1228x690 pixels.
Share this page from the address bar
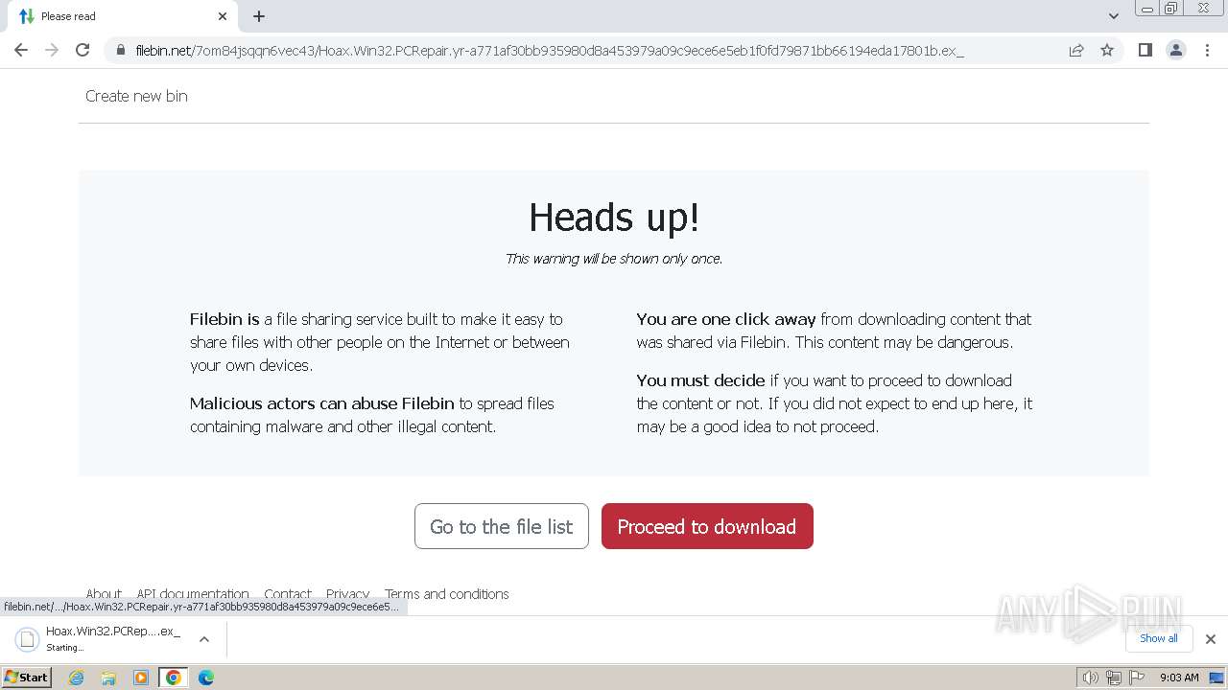[x=1076, y=50]
